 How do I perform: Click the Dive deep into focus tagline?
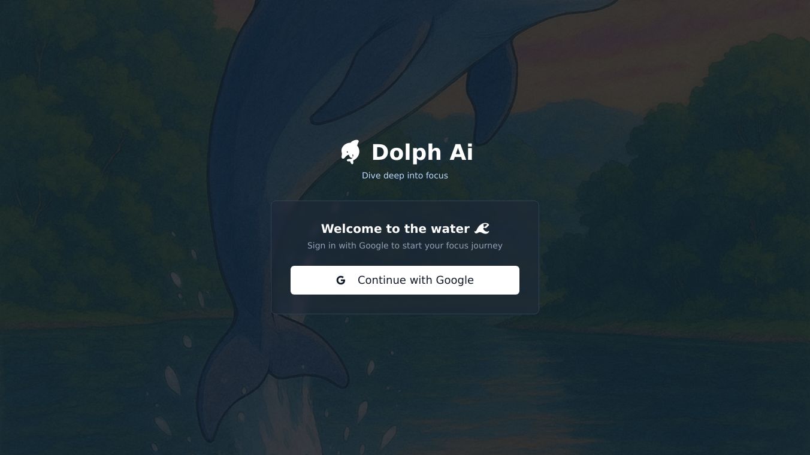(x=405, y=175)
